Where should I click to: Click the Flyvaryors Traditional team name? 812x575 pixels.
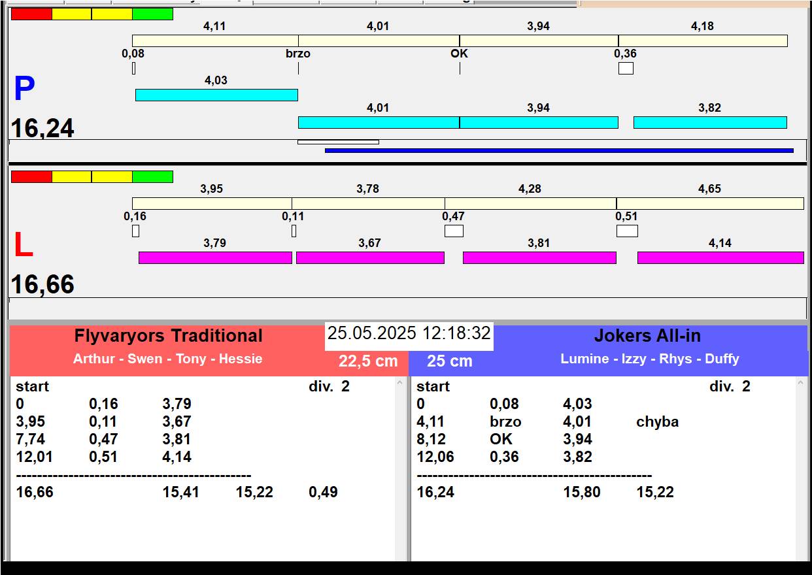(168, 336)
